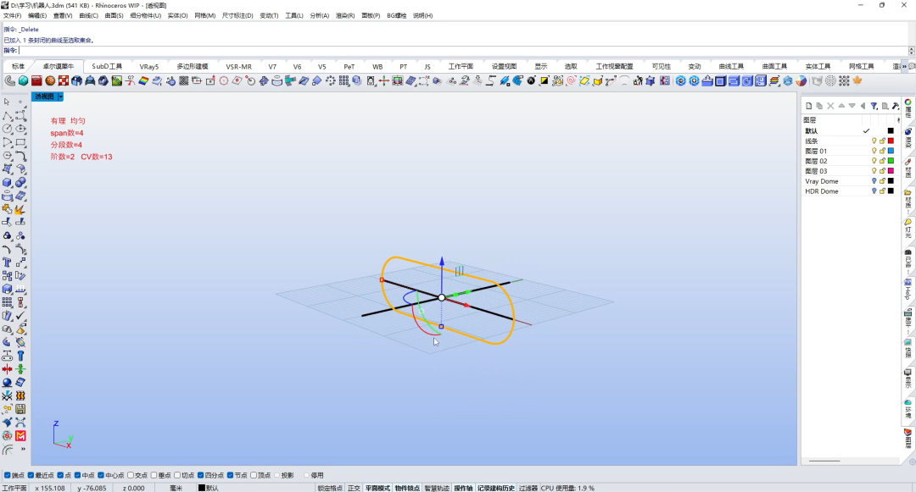Change the 线条 layer red color swatch
916x492 pixels.
[x=891, y=141]
